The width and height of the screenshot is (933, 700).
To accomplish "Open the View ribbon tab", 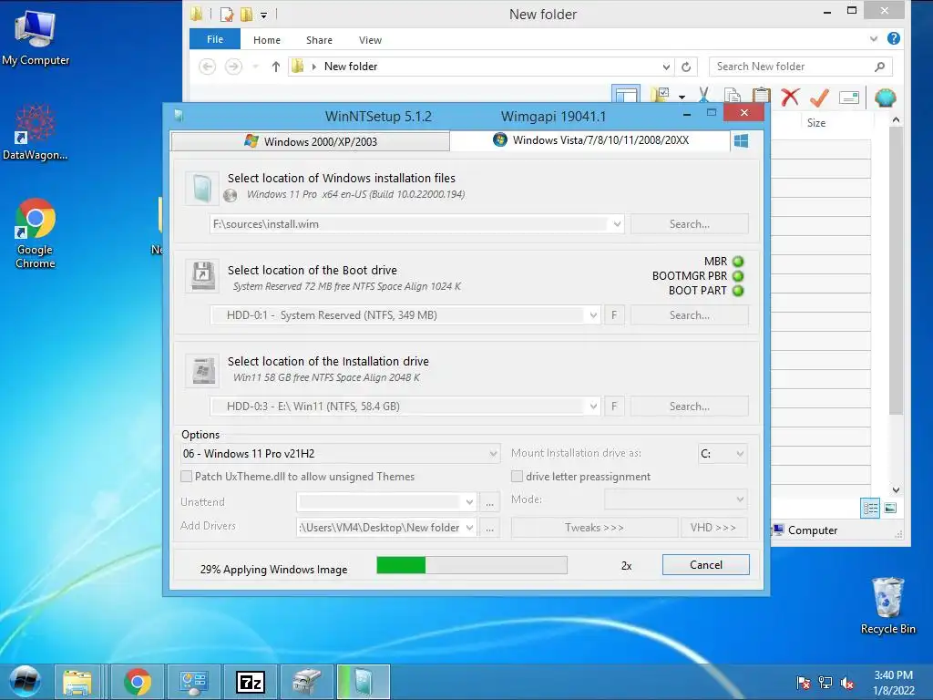I will 370,40.
